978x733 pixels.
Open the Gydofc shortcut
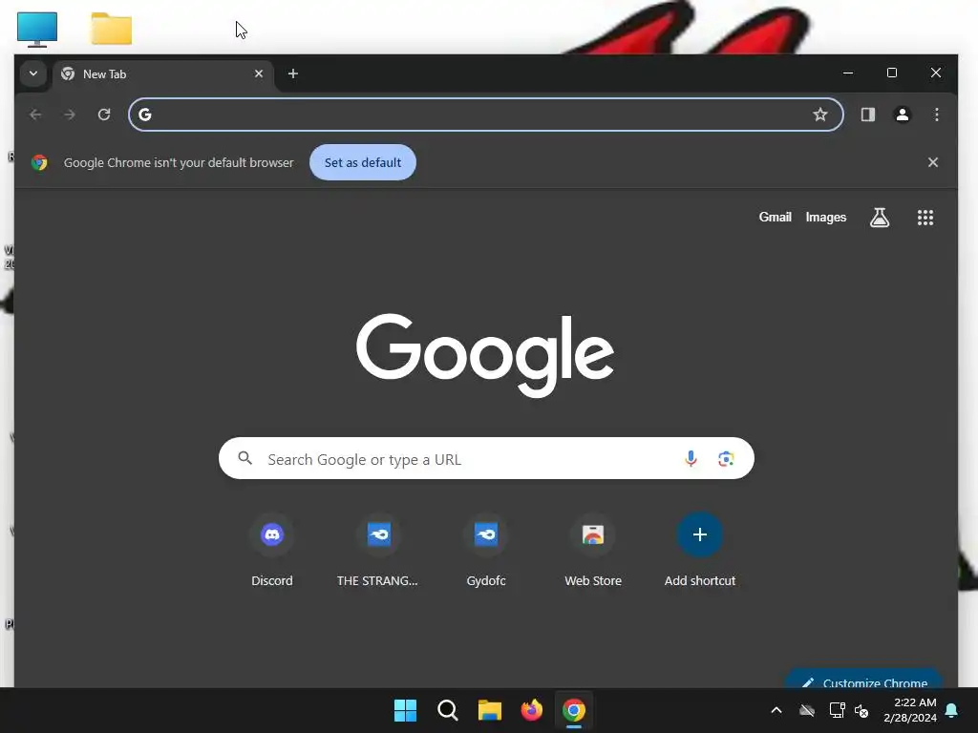[486, 550]
